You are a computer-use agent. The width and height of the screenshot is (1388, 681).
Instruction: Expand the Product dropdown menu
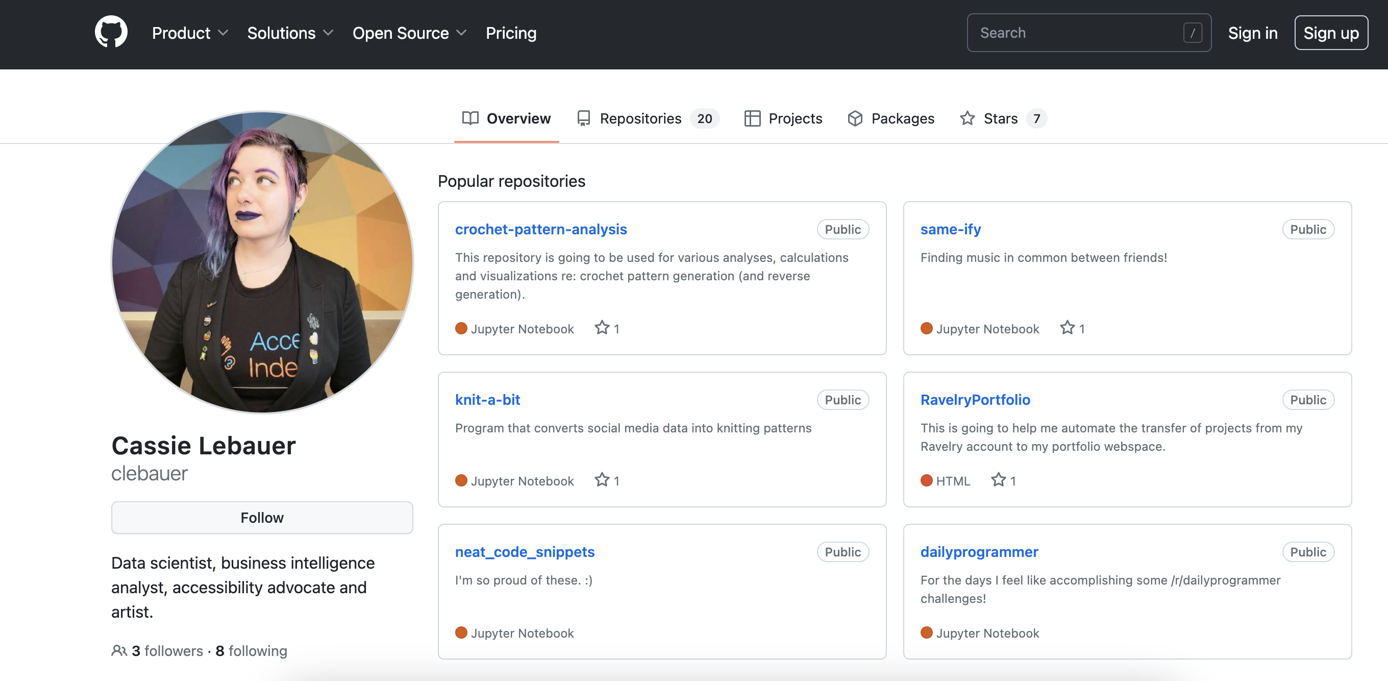tap(190, 33)
